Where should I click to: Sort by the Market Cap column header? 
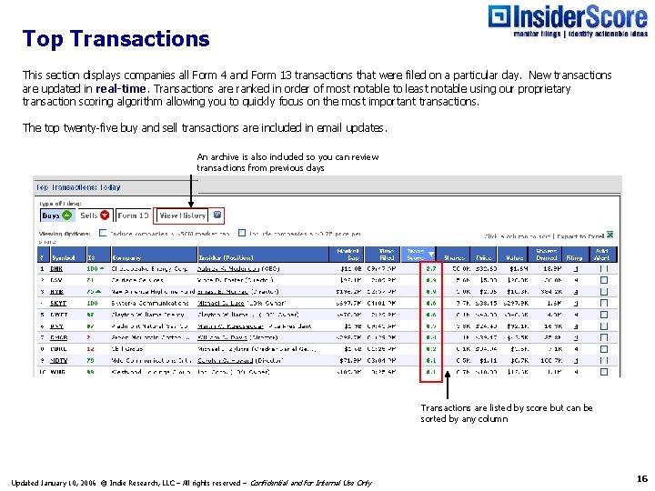pos(348,255)
